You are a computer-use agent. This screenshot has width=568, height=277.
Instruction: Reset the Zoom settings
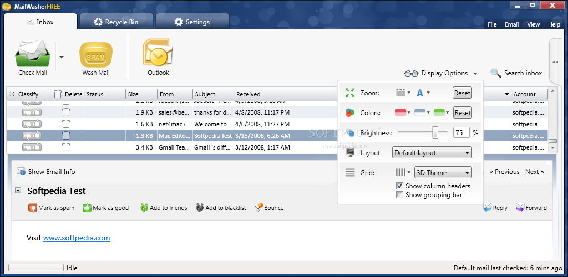pyautogui.click(x=462, y=93)
